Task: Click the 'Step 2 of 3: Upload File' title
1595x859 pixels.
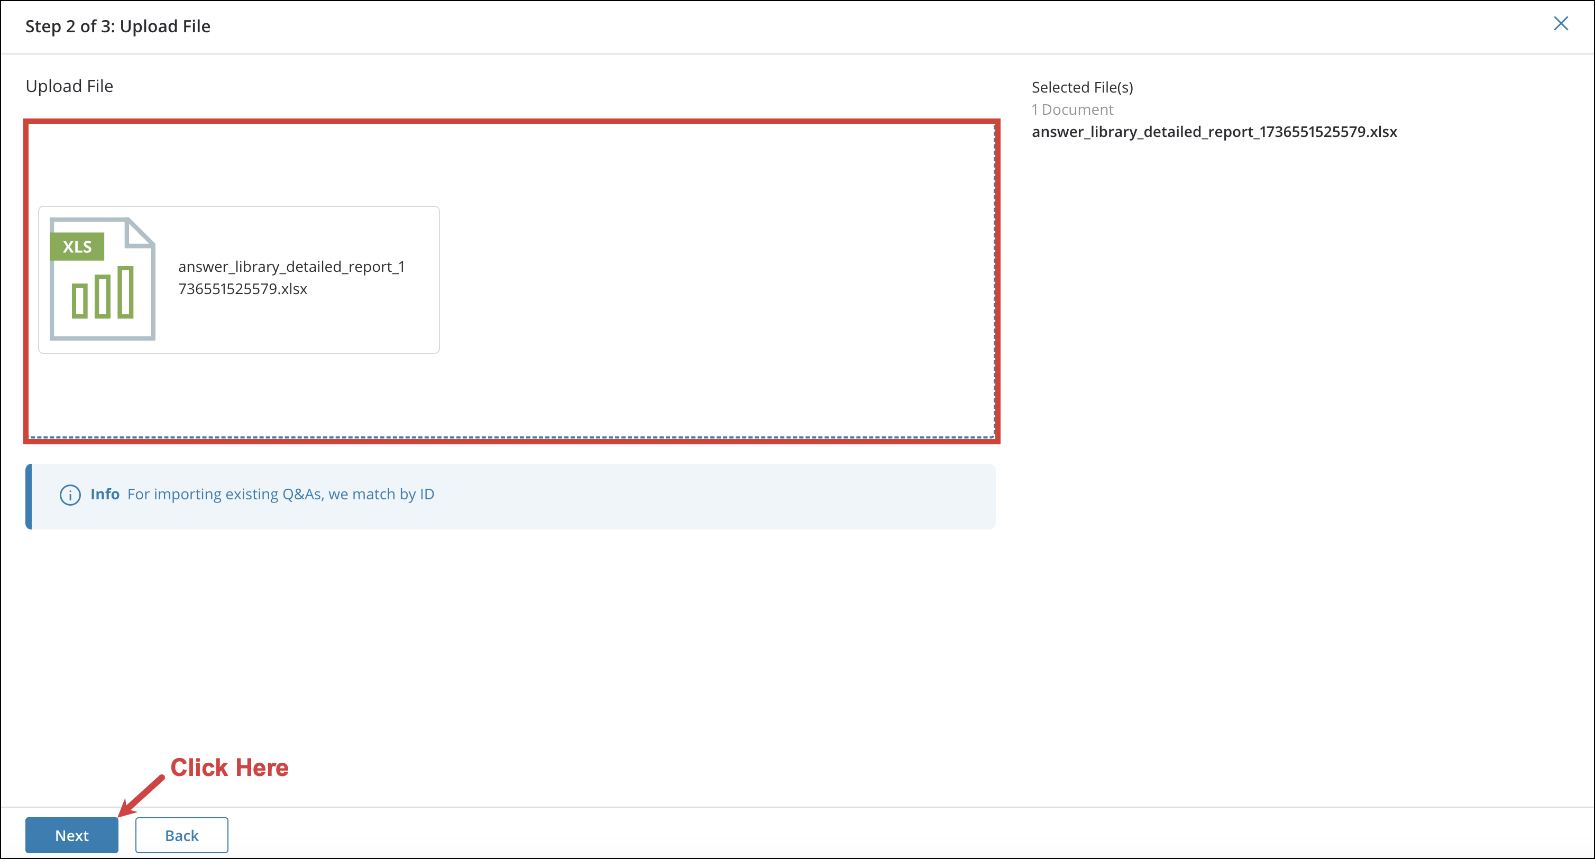Action: click(x=117, y=26)
